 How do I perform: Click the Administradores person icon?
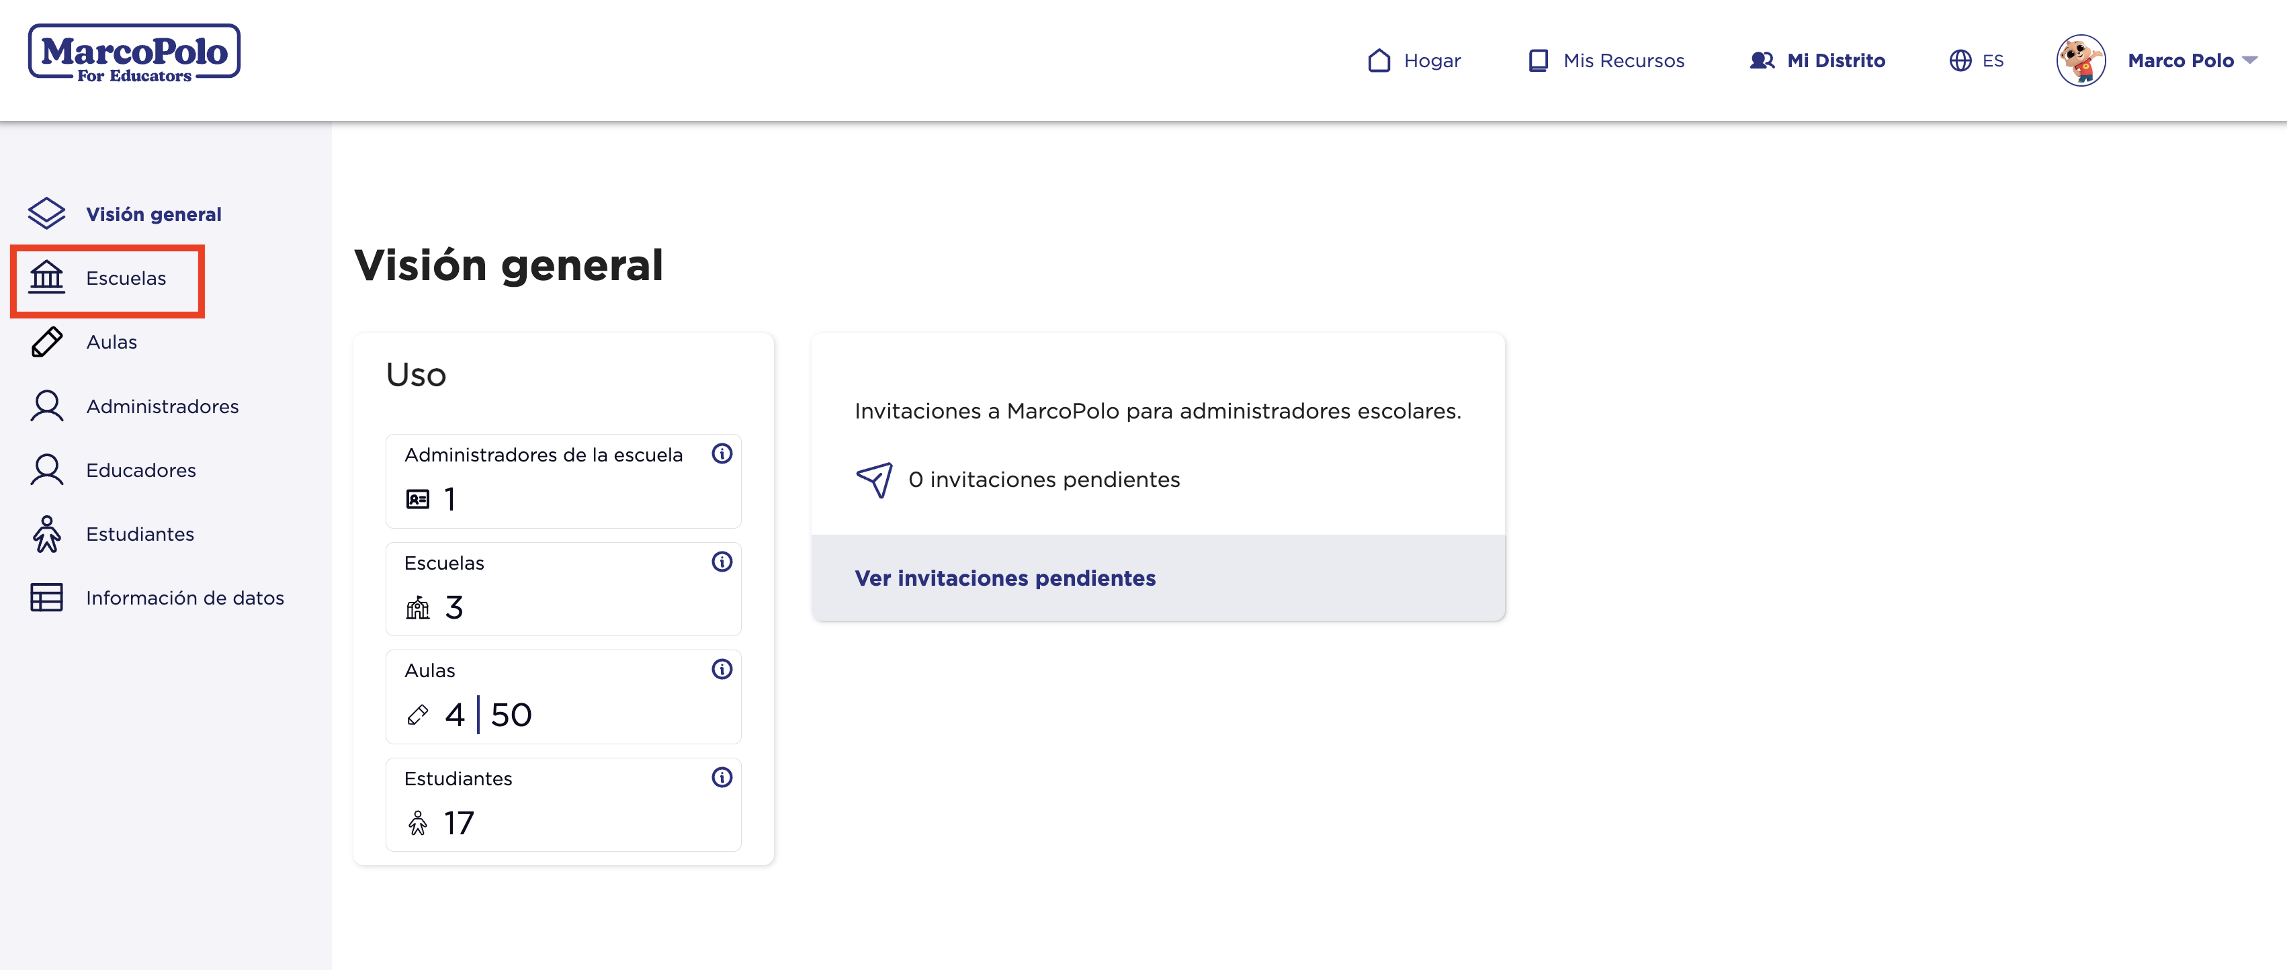(x=46, y=406)
